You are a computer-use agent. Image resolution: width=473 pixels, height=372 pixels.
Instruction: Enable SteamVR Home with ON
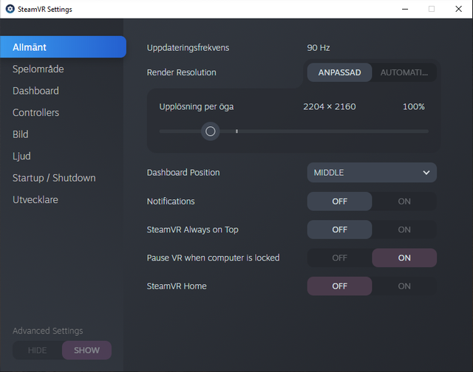click(404, 286)
